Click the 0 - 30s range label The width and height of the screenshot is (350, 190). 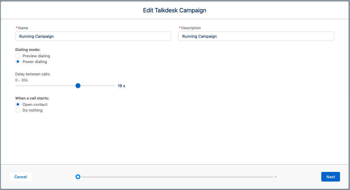tap(21, 80)
